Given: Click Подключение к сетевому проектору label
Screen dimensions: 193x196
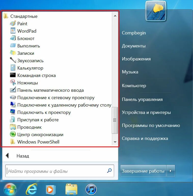Looking at the screenshot, I should point(56,98).
